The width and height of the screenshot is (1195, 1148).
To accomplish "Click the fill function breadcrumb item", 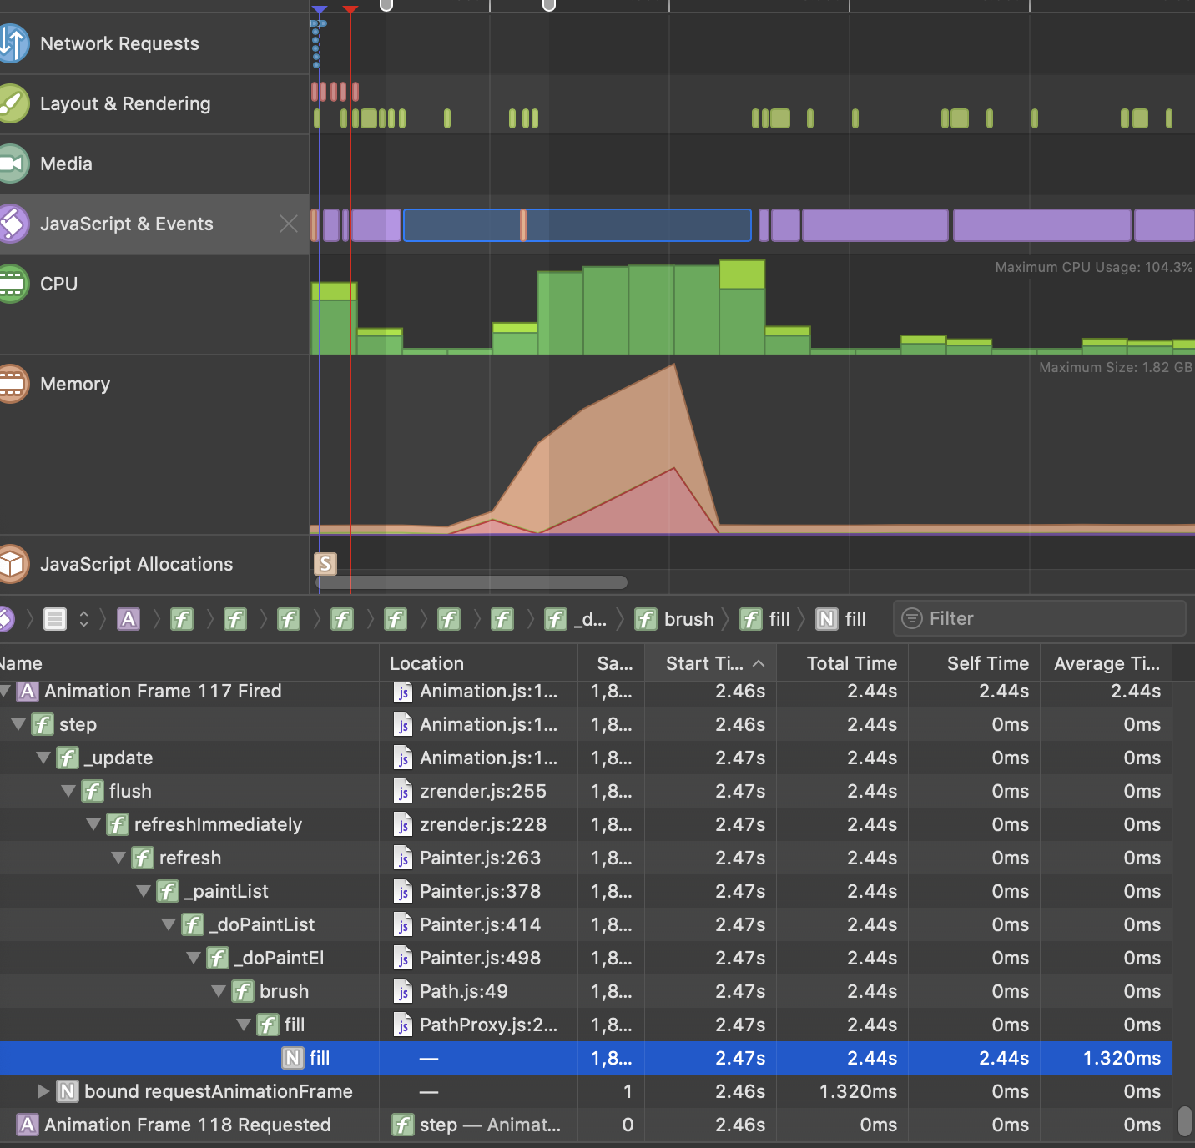I will [765, 619].
